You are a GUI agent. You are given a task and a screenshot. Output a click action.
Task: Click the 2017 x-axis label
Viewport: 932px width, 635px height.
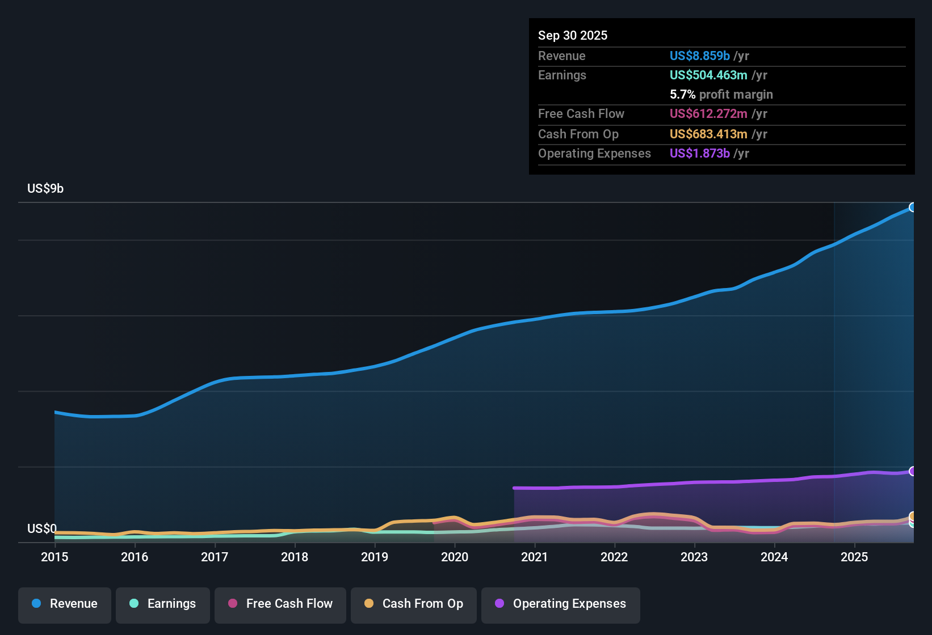point(215,557)
